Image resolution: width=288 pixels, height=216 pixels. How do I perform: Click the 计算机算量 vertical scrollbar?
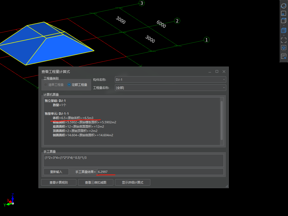[x=222, y=121]
